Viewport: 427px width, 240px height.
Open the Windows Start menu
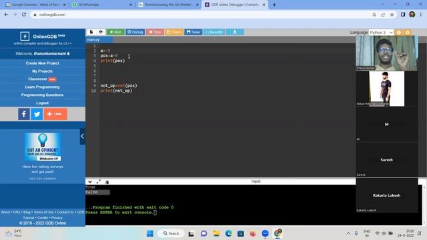[x=150, y=233]
